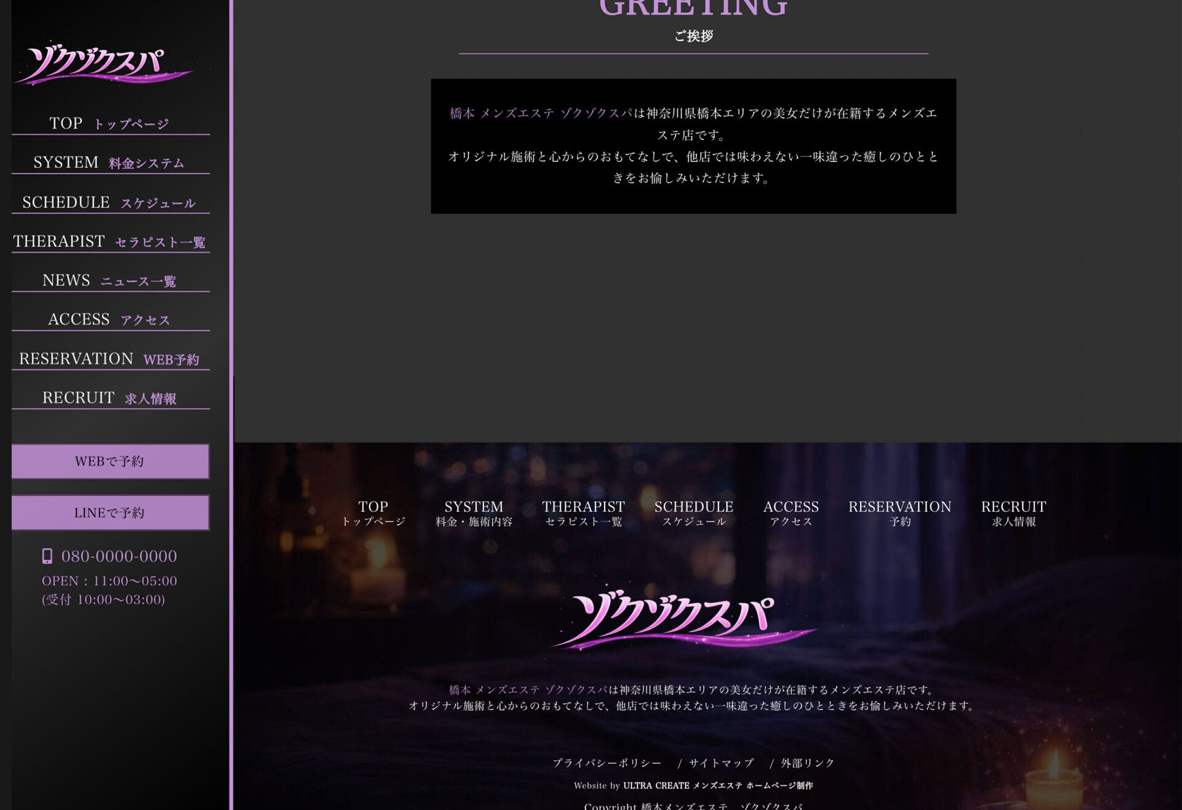Viewport: 1182px width, 810px height.
Task: Open SYSTEM 料金システム in the sidebar
Action: (x=110, y=163)
